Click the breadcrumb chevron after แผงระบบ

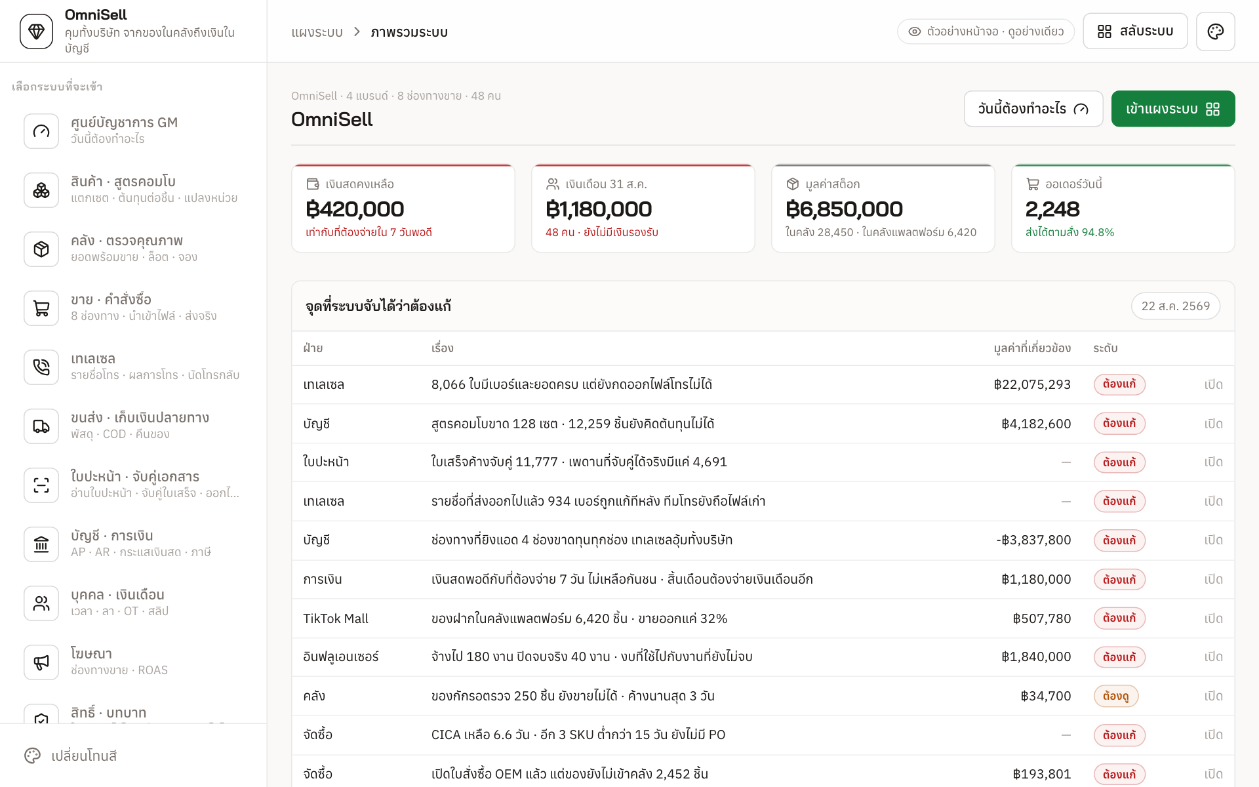(x=357, y=31)
